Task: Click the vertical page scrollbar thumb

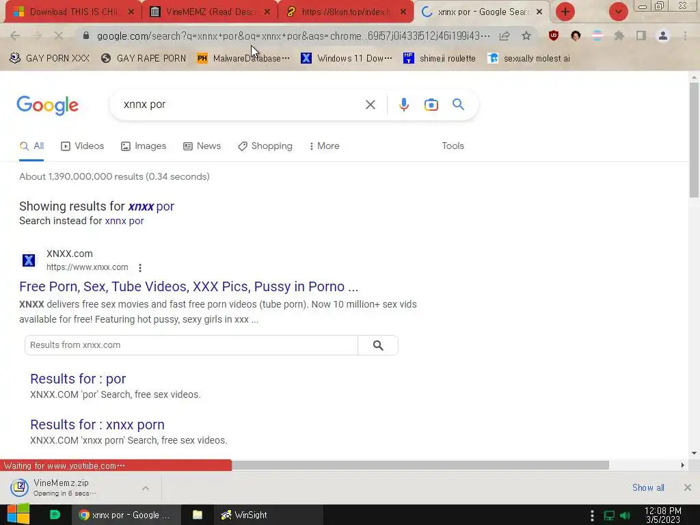Action: pos(695,139)
